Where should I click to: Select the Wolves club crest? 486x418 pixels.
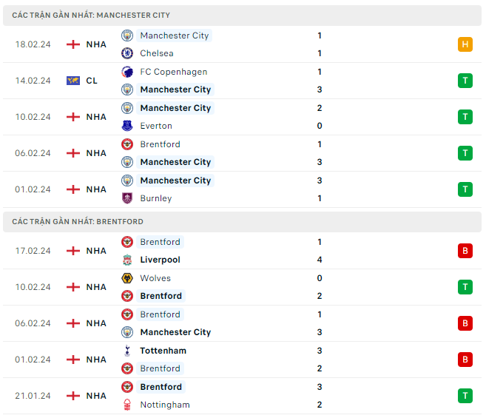(x=127, y=278)
